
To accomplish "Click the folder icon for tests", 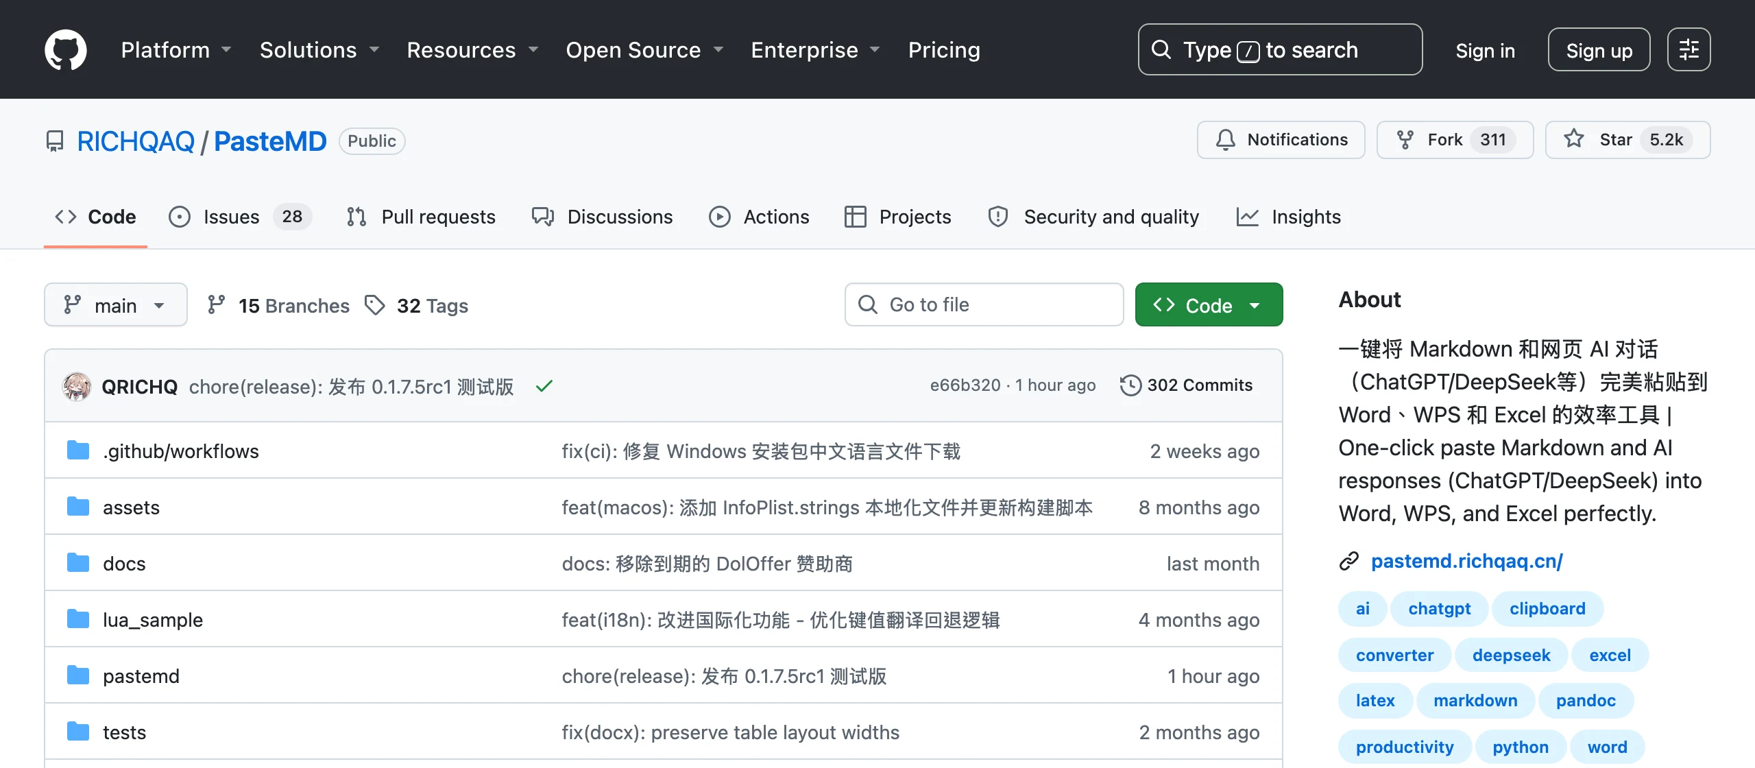I will coord(78,732).
